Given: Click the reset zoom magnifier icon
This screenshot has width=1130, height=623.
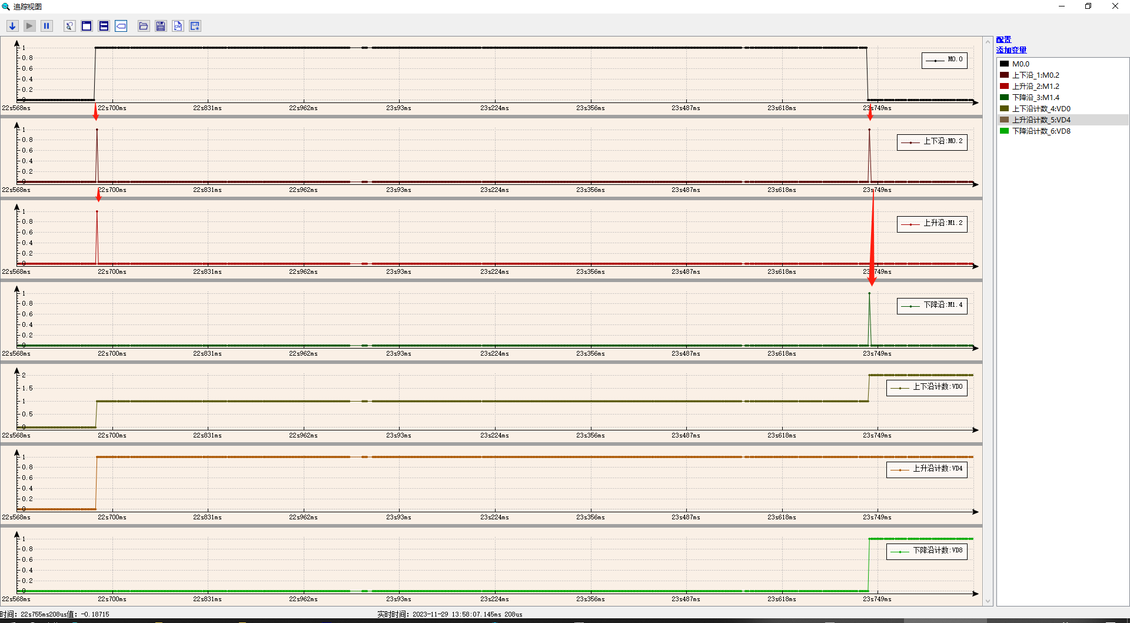Looking at the screenshot, I should pyautogui.click(x=69, y=26).
